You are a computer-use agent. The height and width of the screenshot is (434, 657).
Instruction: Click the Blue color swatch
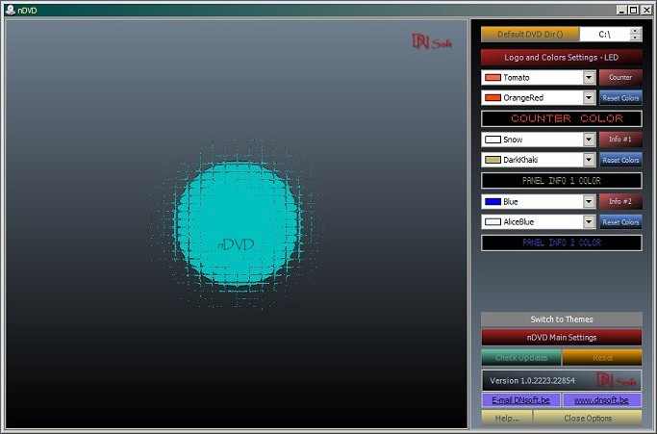[x=493, y=202]
